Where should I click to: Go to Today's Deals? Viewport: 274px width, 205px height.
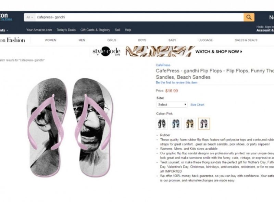point(66,30)
